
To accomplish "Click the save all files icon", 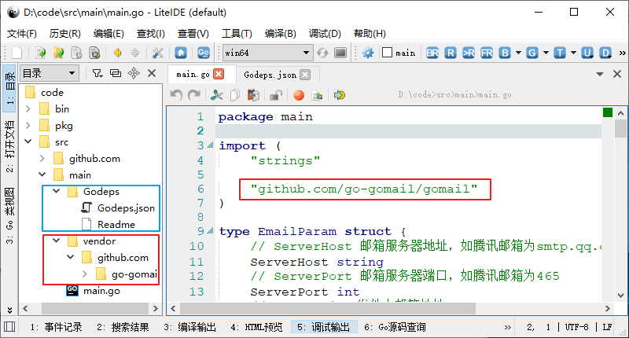I will [94, 53].
